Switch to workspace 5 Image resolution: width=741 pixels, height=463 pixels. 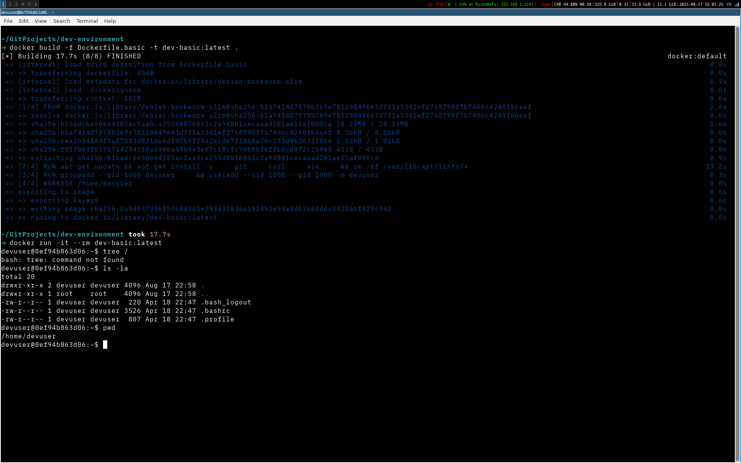(x=29, y=4)
